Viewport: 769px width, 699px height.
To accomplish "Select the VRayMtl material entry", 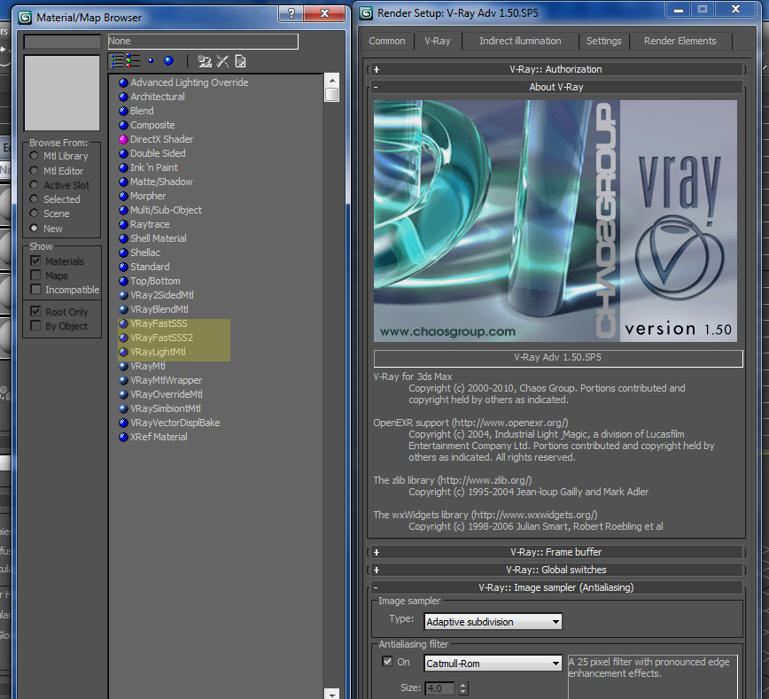I will [147, 367].
